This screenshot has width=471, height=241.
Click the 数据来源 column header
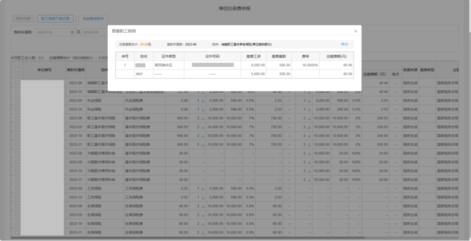(x=410, y=70)
